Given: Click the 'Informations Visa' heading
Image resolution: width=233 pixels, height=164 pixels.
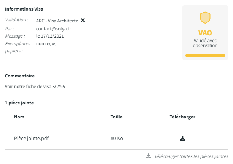Looking at the screenshot, I should tap(24, 9).
